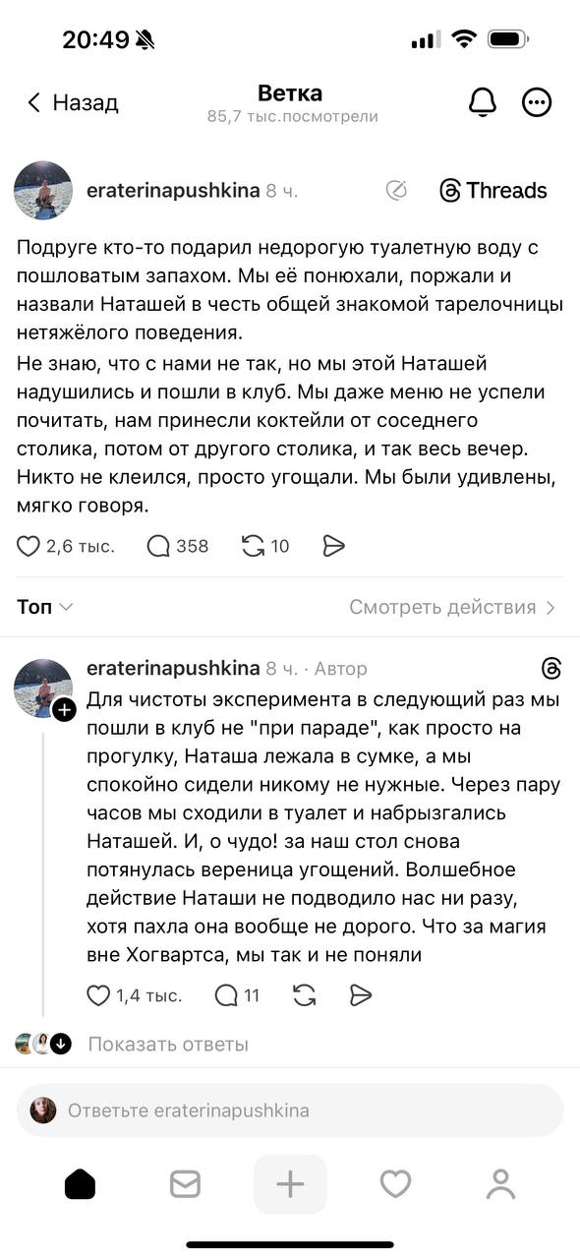The height and width of the screenshot is (1259, 580).
Task: Tap the Threads badge on the post
Action: coord(493,190)
